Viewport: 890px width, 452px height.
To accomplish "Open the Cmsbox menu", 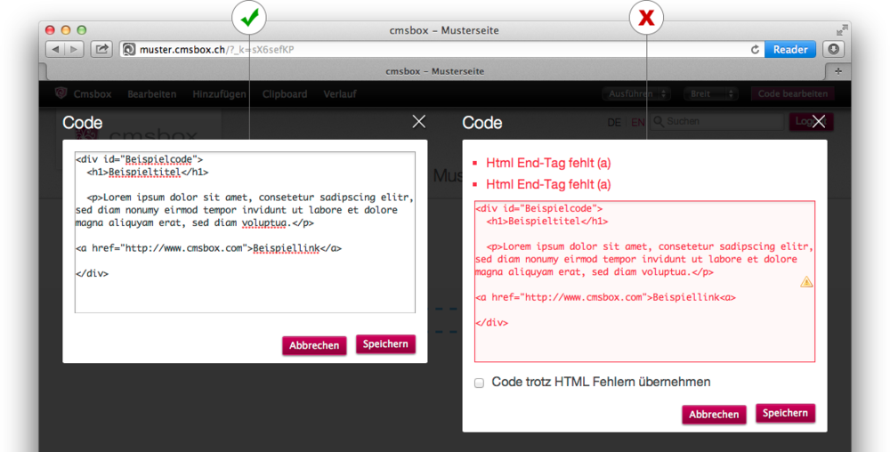I will click(x=93, y=94).
